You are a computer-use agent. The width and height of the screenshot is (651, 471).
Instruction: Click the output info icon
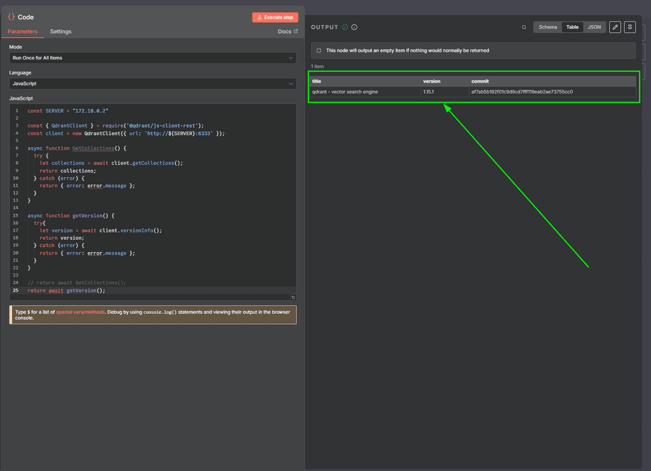pos(354,27)
